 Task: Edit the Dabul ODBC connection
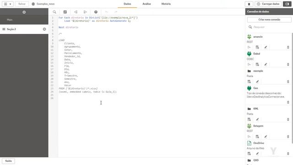pos(266,65)
